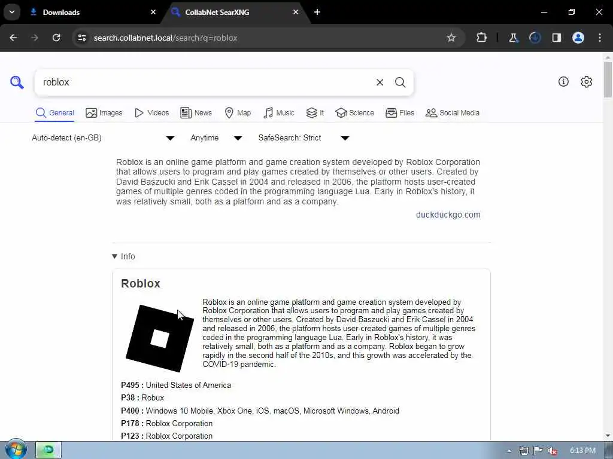Open tab search dropdown arrow

coord(12,12)
